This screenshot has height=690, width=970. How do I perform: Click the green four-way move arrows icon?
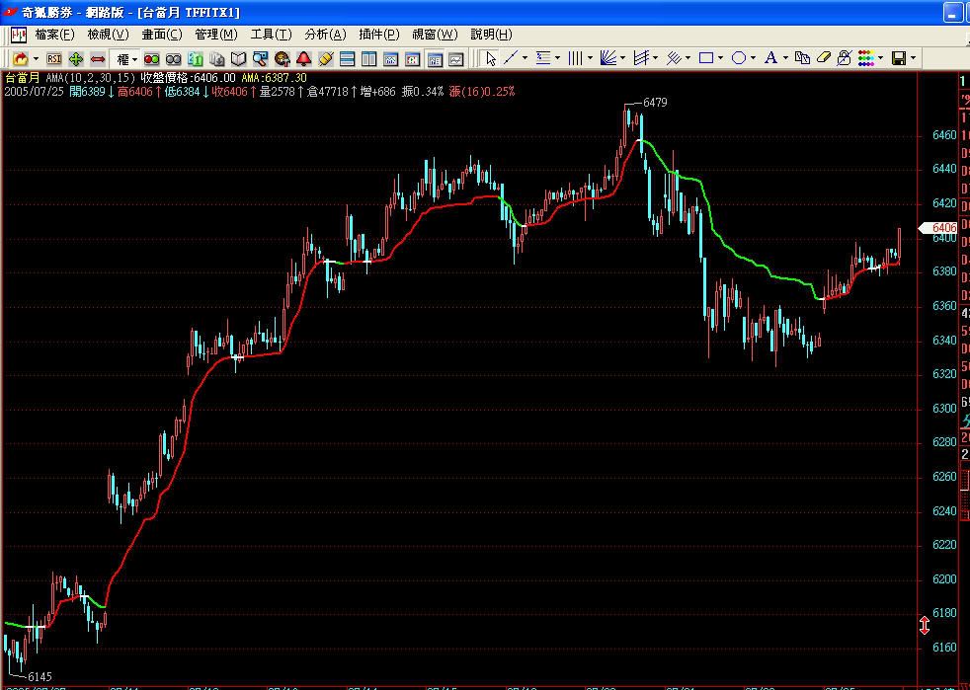point(75,59)
